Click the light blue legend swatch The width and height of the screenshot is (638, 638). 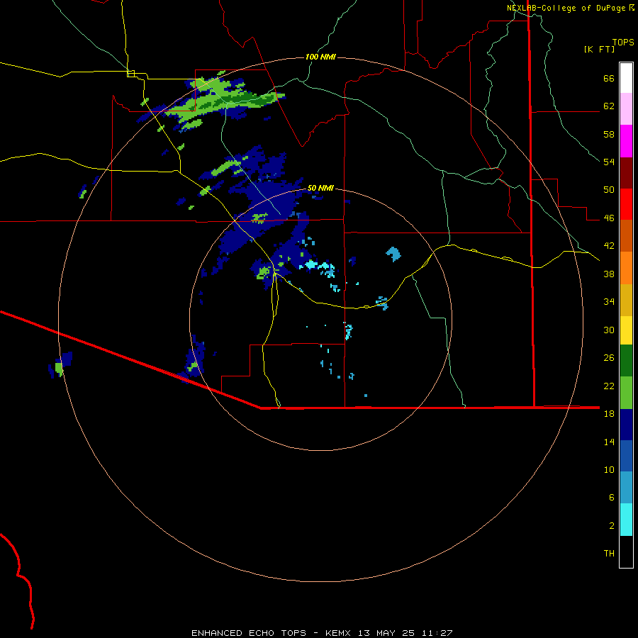(626, 488)
